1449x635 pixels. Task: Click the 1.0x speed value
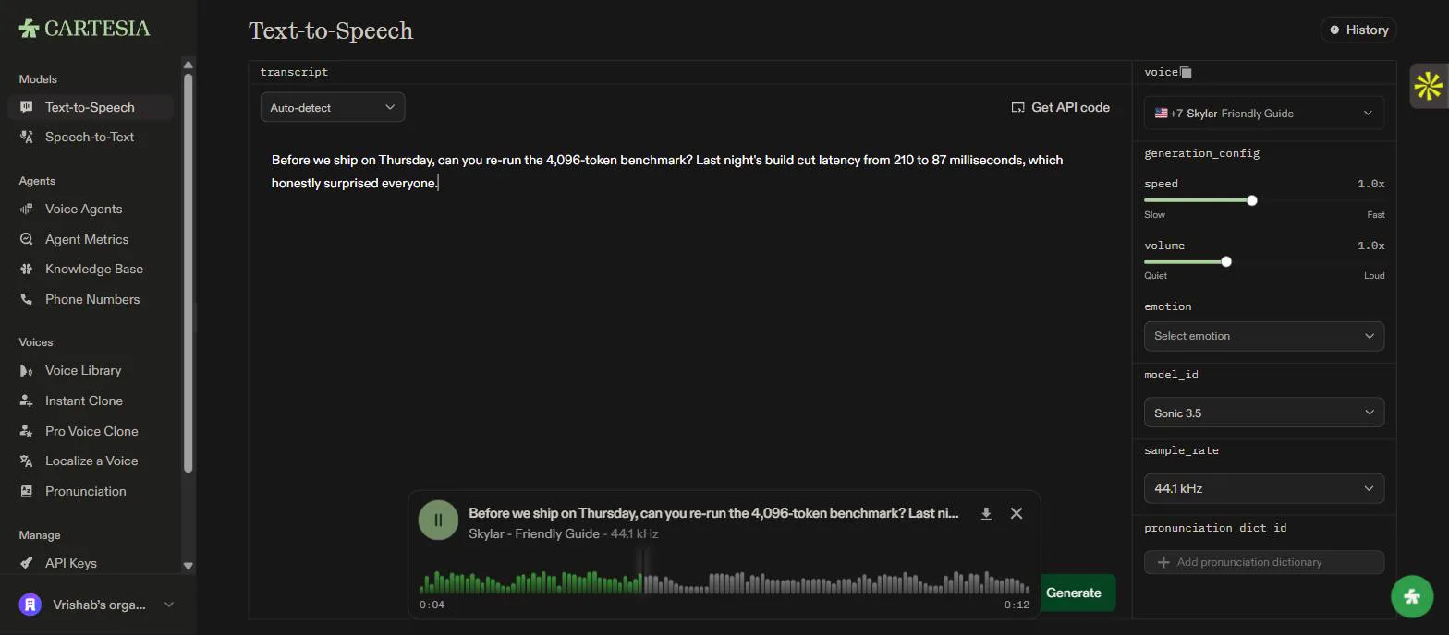pos(1370,184)
